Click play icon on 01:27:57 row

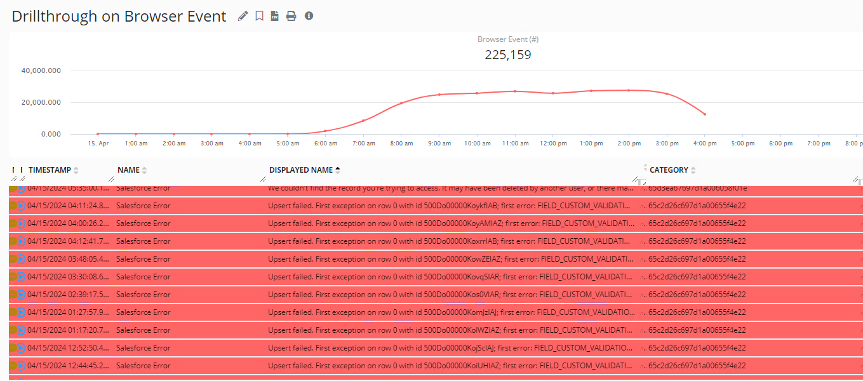point(21,312)
